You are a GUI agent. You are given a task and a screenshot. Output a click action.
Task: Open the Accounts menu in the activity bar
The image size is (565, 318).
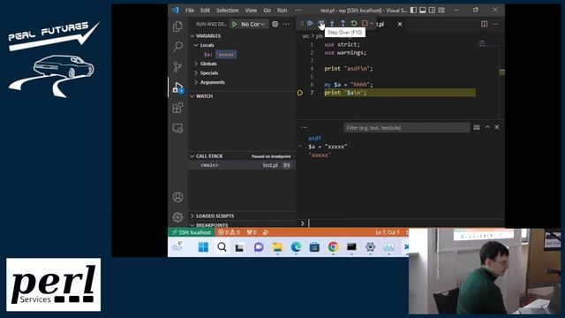point(177,197)
